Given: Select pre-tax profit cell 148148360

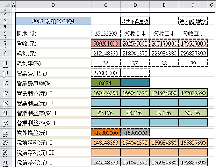Looking at the screenshot, I should click(105, 143).
